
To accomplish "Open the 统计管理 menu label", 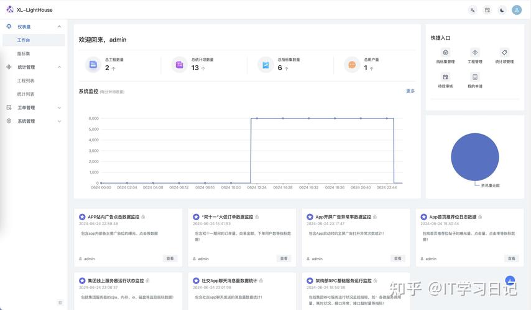I will click(x=26, y=67).
